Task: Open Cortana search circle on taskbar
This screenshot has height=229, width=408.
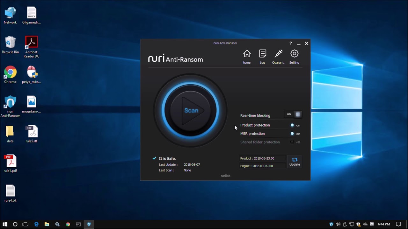Action: (15, 224)
